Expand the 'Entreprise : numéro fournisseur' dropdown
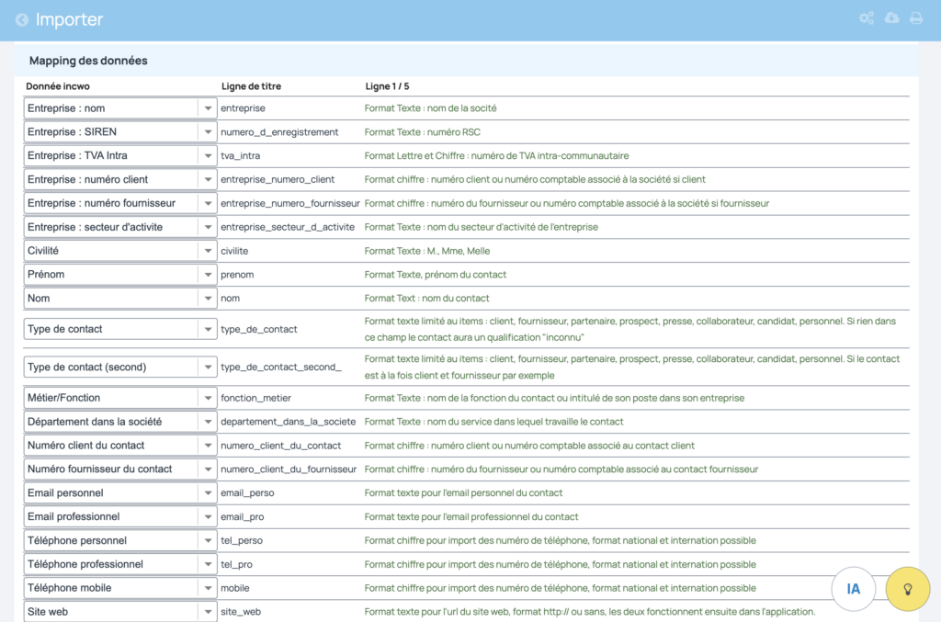The width and height of the screenshot is (941, 622). 120,203
